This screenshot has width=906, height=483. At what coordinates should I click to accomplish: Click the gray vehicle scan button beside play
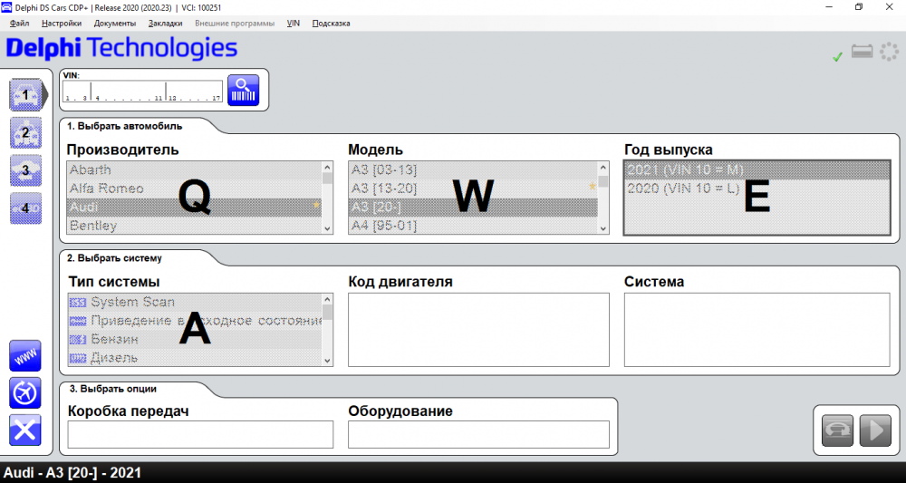[838, 430]
